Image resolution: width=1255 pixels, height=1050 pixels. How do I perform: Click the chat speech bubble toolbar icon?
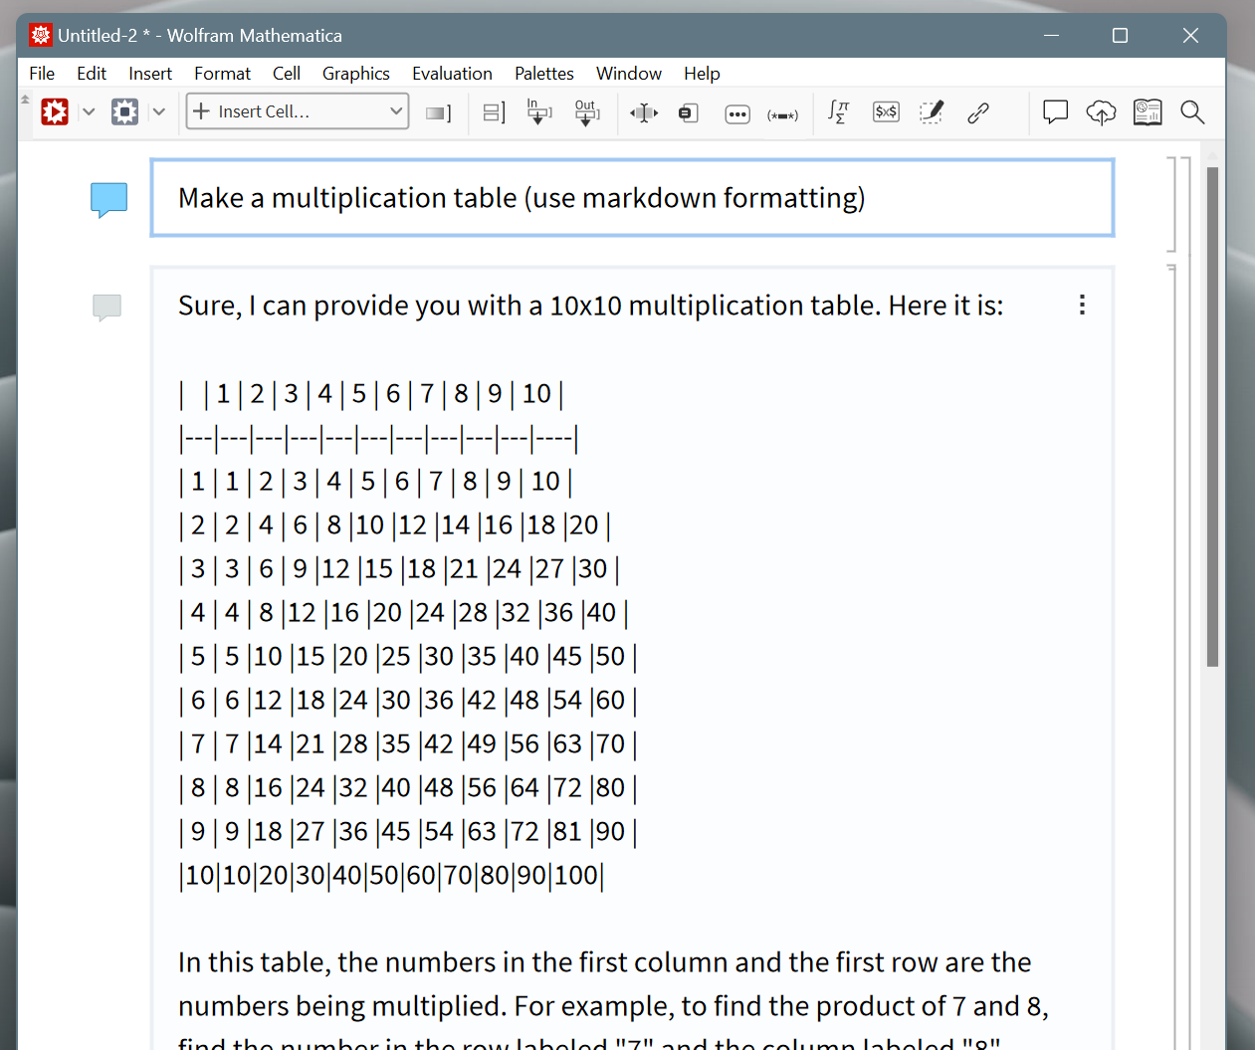click(x=1055, y=111)
